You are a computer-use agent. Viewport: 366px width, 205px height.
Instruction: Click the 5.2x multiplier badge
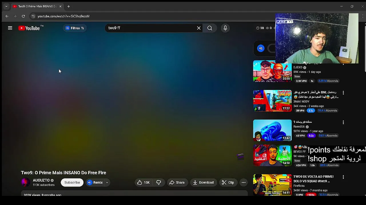[311, 136]
